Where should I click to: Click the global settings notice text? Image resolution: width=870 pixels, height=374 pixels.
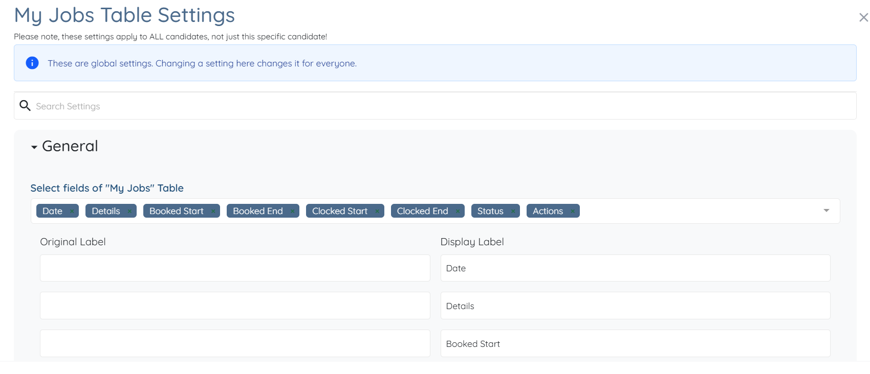click(202, 63)
